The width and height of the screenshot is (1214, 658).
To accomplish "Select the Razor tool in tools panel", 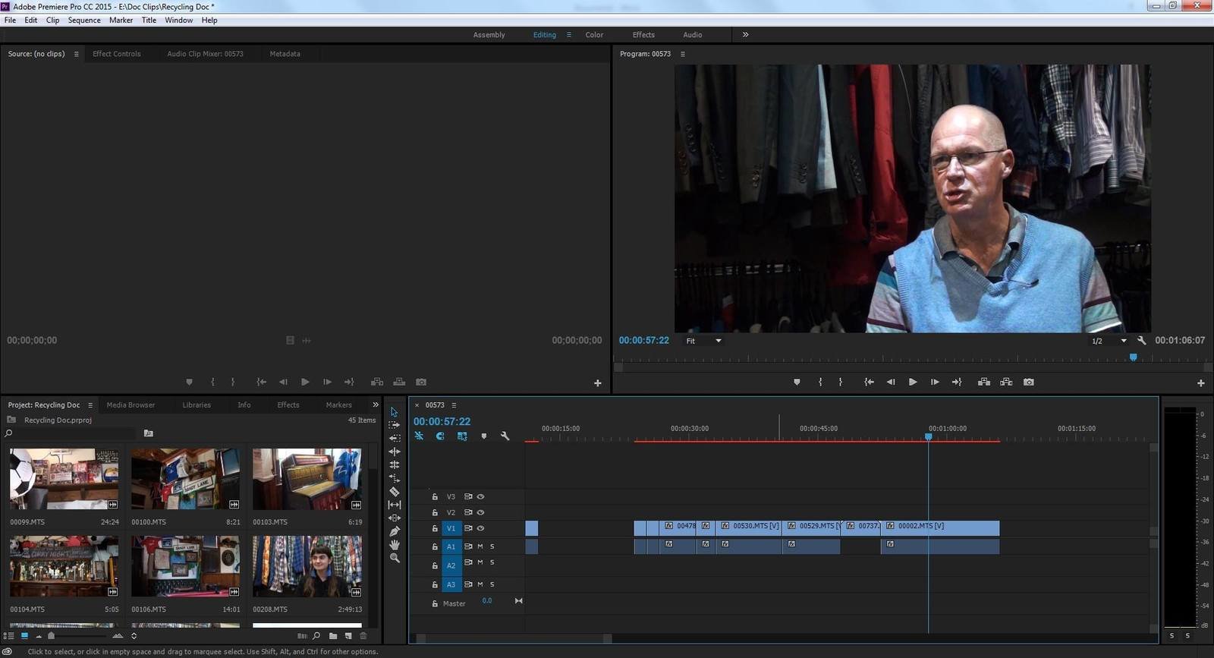I will click(395, 492).
